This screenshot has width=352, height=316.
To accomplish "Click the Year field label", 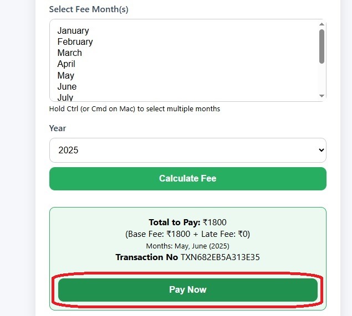I will coord(58,128).
